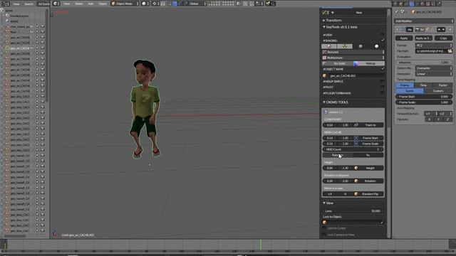Click the modifier Frame Scale value field
Viewport: 456px width, 256px height.
click(424, 102)
